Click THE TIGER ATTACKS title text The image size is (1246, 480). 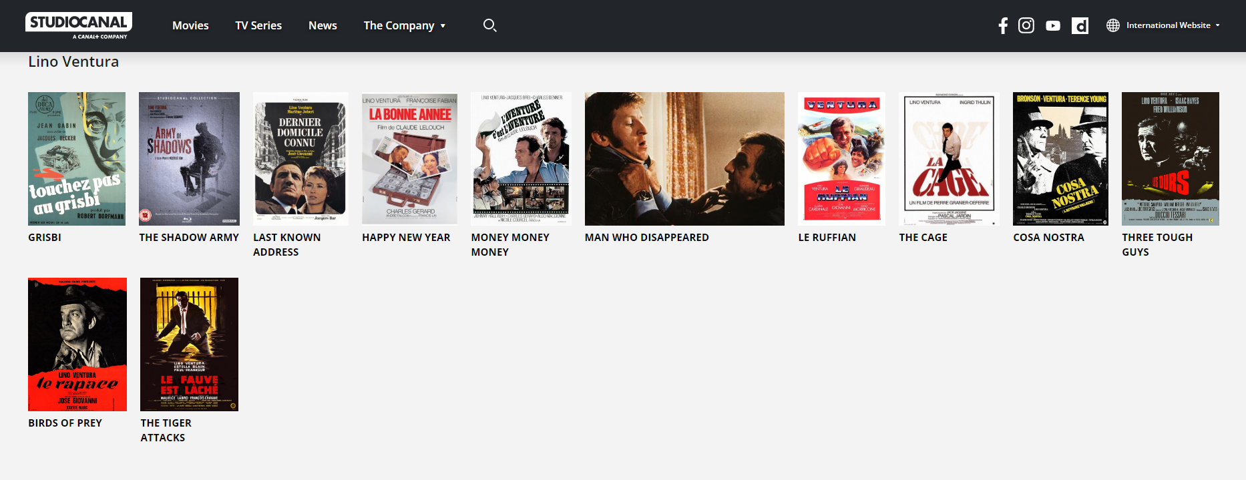166,431
